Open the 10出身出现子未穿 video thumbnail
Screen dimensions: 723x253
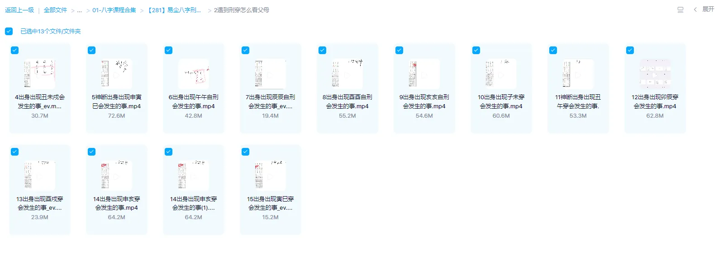click(501, 74)
